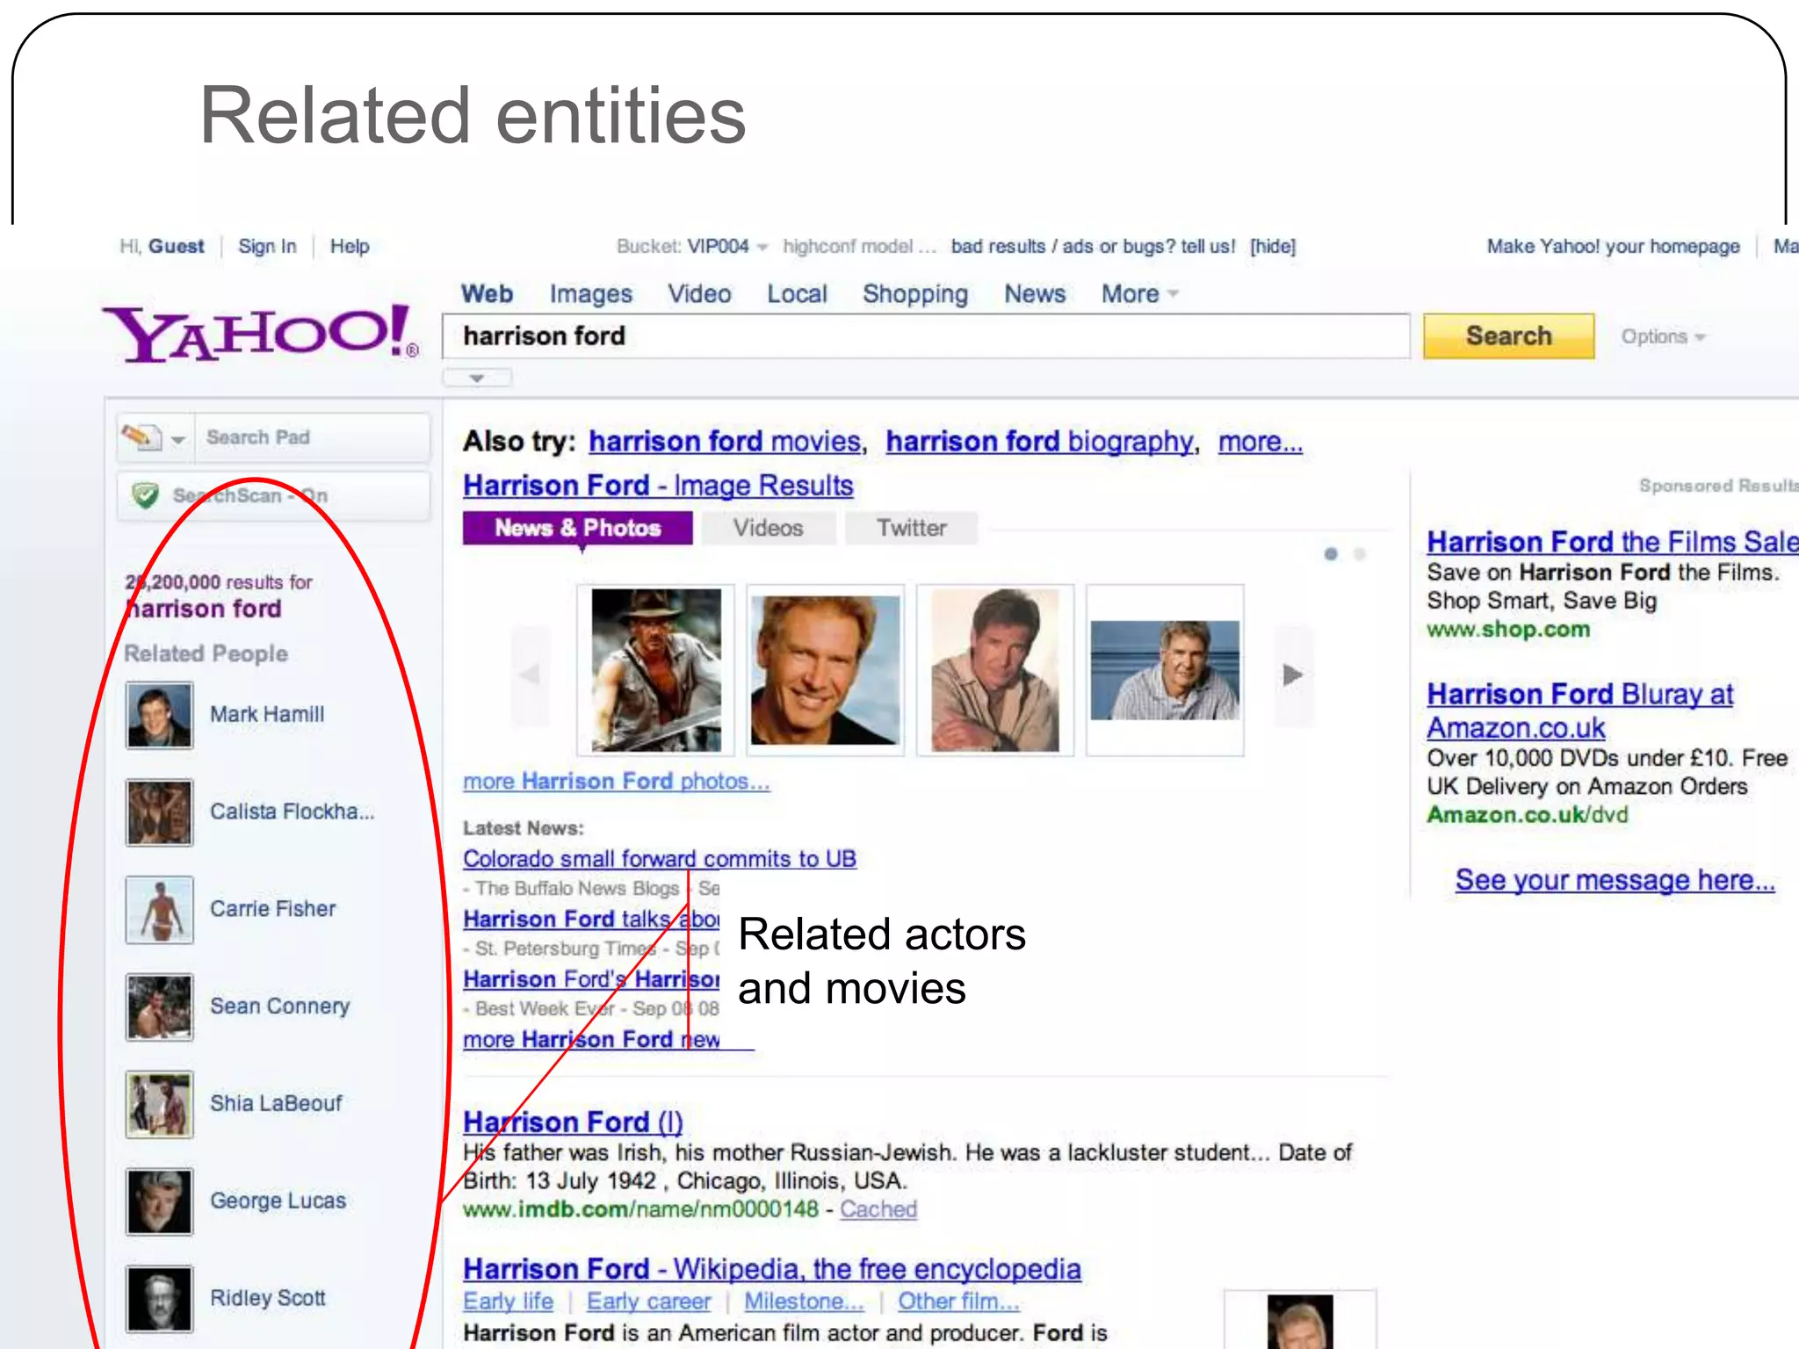Open more Also try suggestions
Viewport: 1799px width, 1349px height.
click(1260, 441)
